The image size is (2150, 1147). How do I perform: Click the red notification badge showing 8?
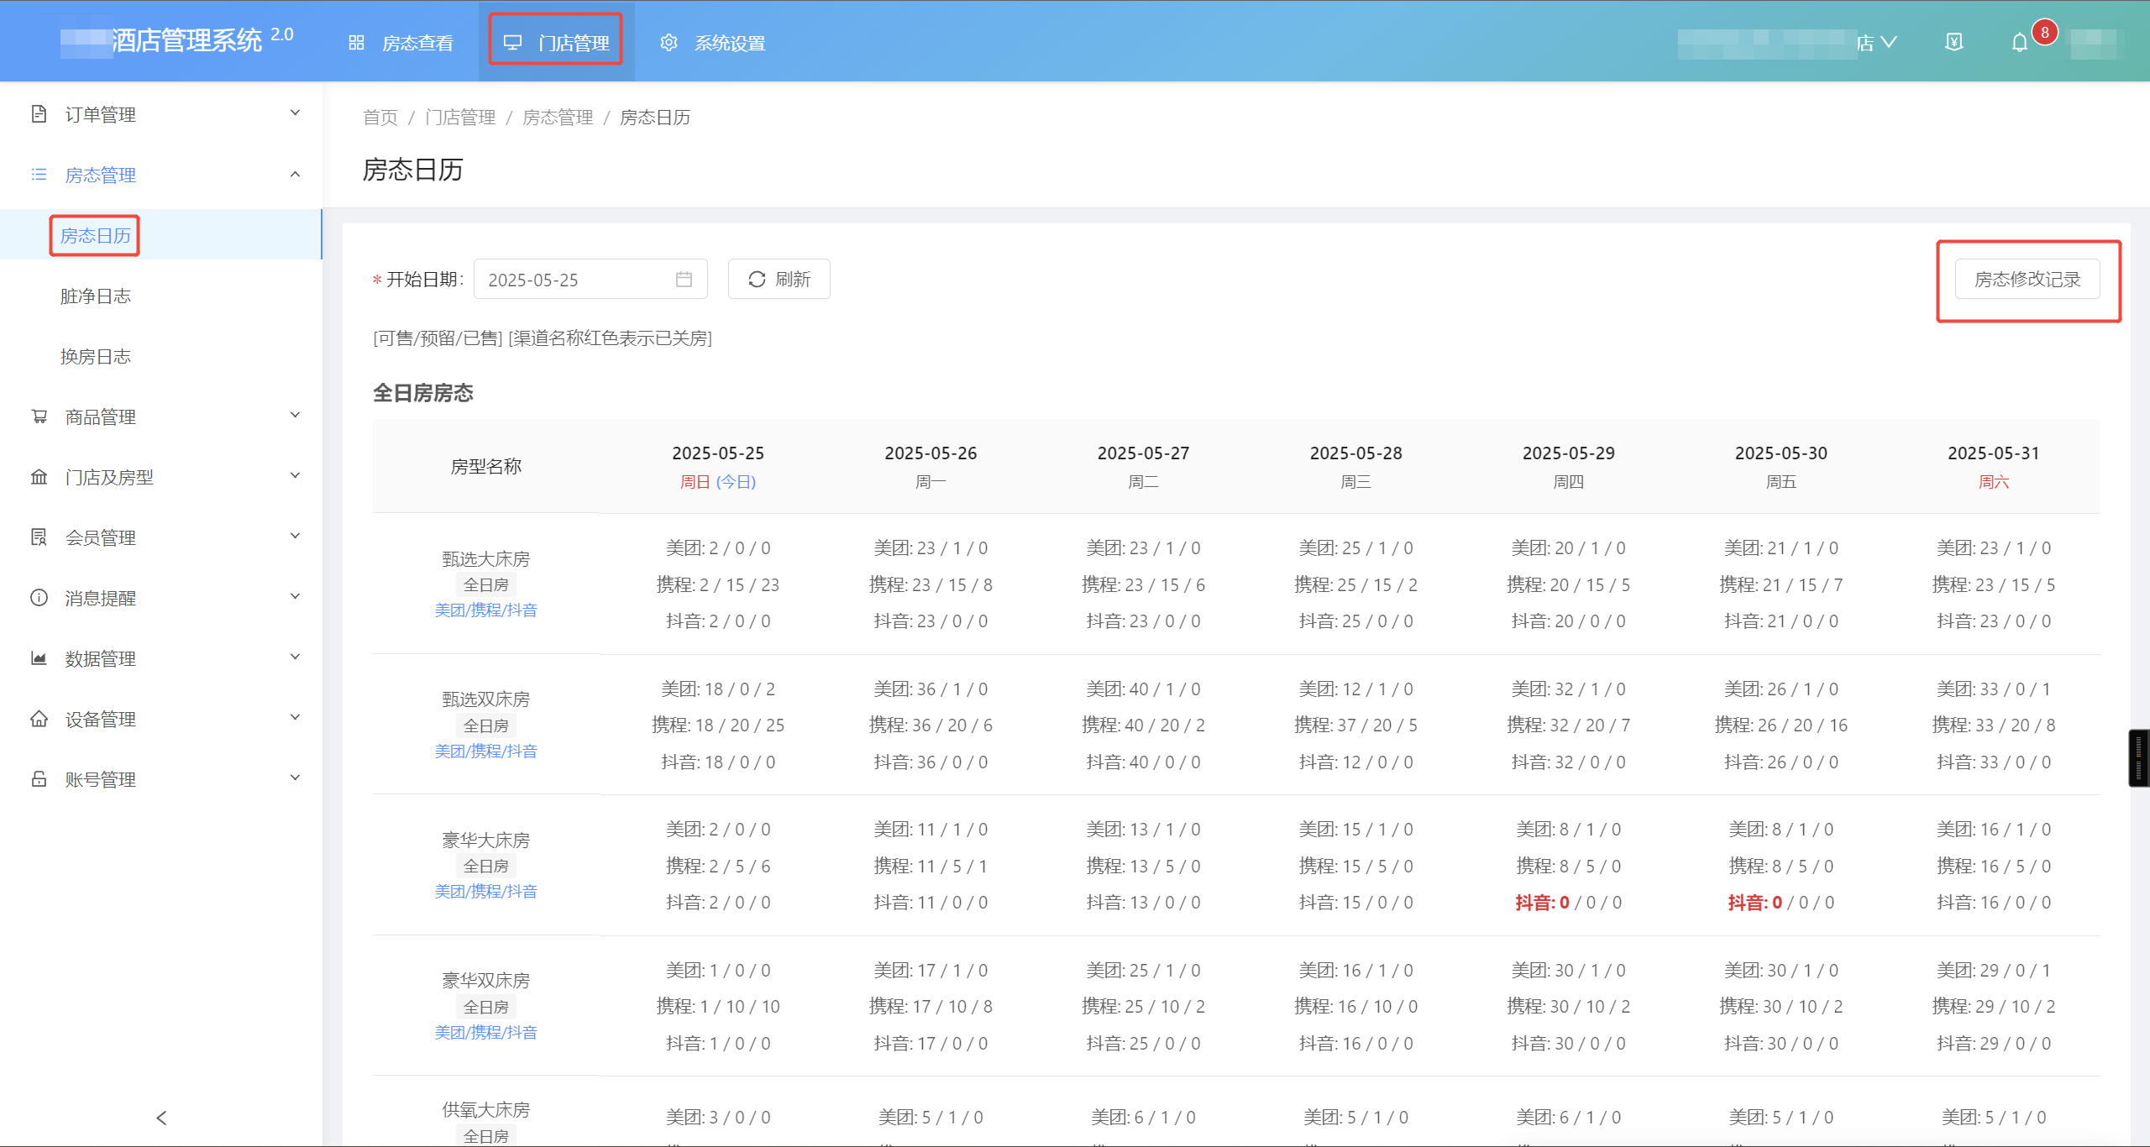tap(2045, 32)
